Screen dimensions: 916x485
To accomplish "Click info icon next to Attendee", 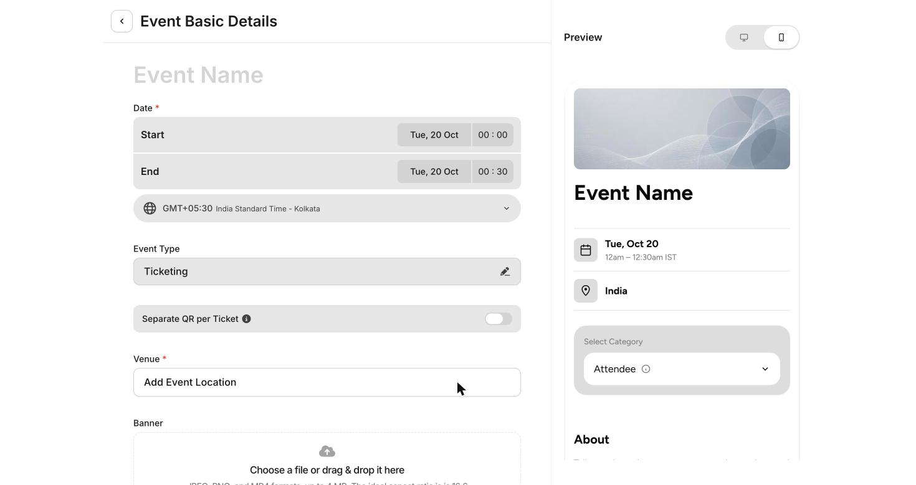I will (x=646, y=369).
